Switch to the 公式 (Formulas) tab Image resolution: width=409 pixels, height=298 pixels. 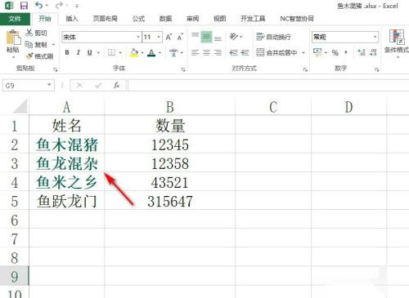click(138, 19)
